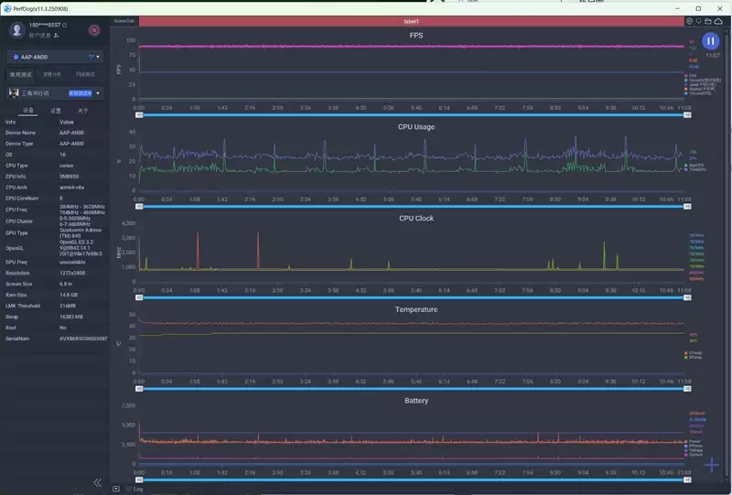Open the app selection dropdown for 三角洲行动
This screenshot has width=732, height=495.
click(x=98, y=92)
